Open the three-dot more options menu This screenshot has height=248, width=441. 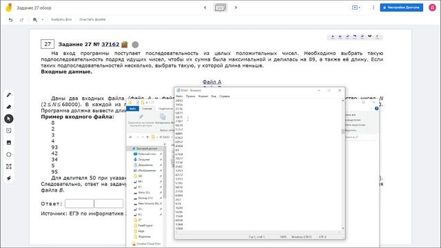[373, 8]
